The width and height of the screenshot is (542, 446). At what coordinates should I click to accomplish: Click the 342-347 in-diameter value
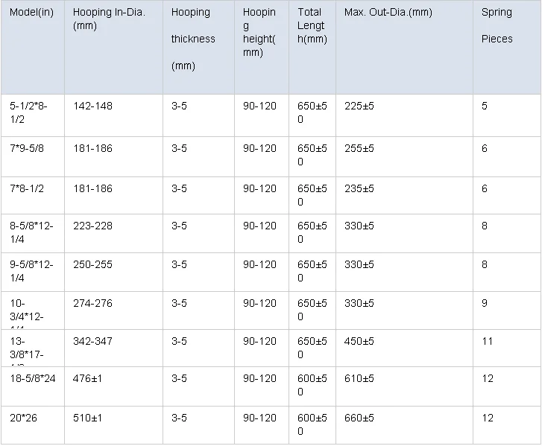pyautogui.click(x=92, y=341)
